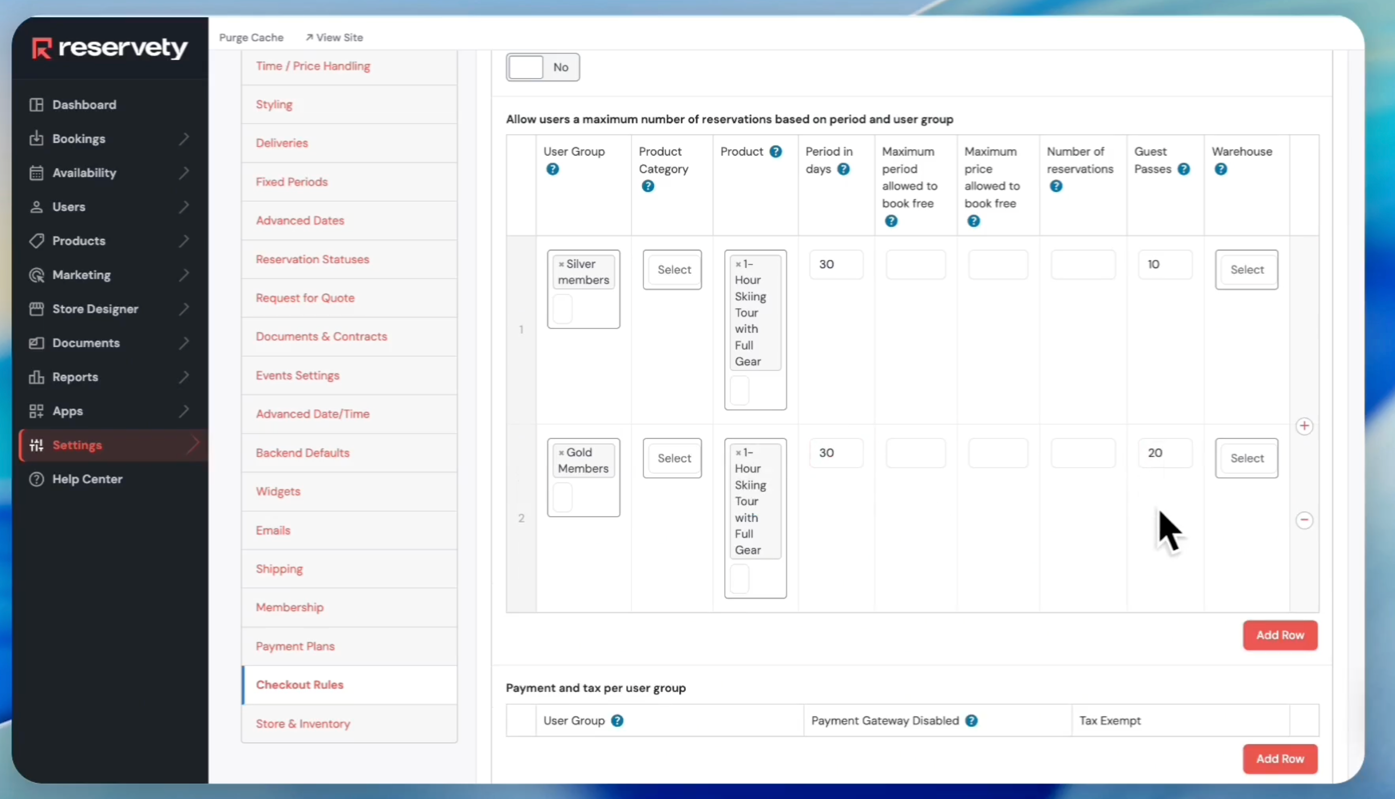The width and height of the screenshot is (1395, 799).
Task: Remove the Silver members tag
Action: 561,264
